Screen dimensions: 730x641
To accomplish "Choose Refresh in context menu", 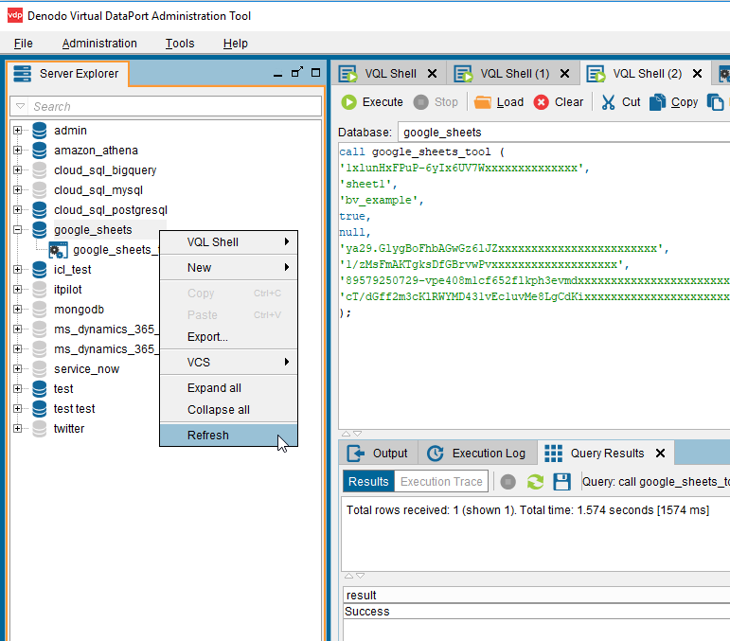I will (228, 435).
